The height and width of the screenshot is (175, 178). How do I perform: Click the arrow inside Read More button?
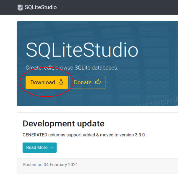(51, 148)
